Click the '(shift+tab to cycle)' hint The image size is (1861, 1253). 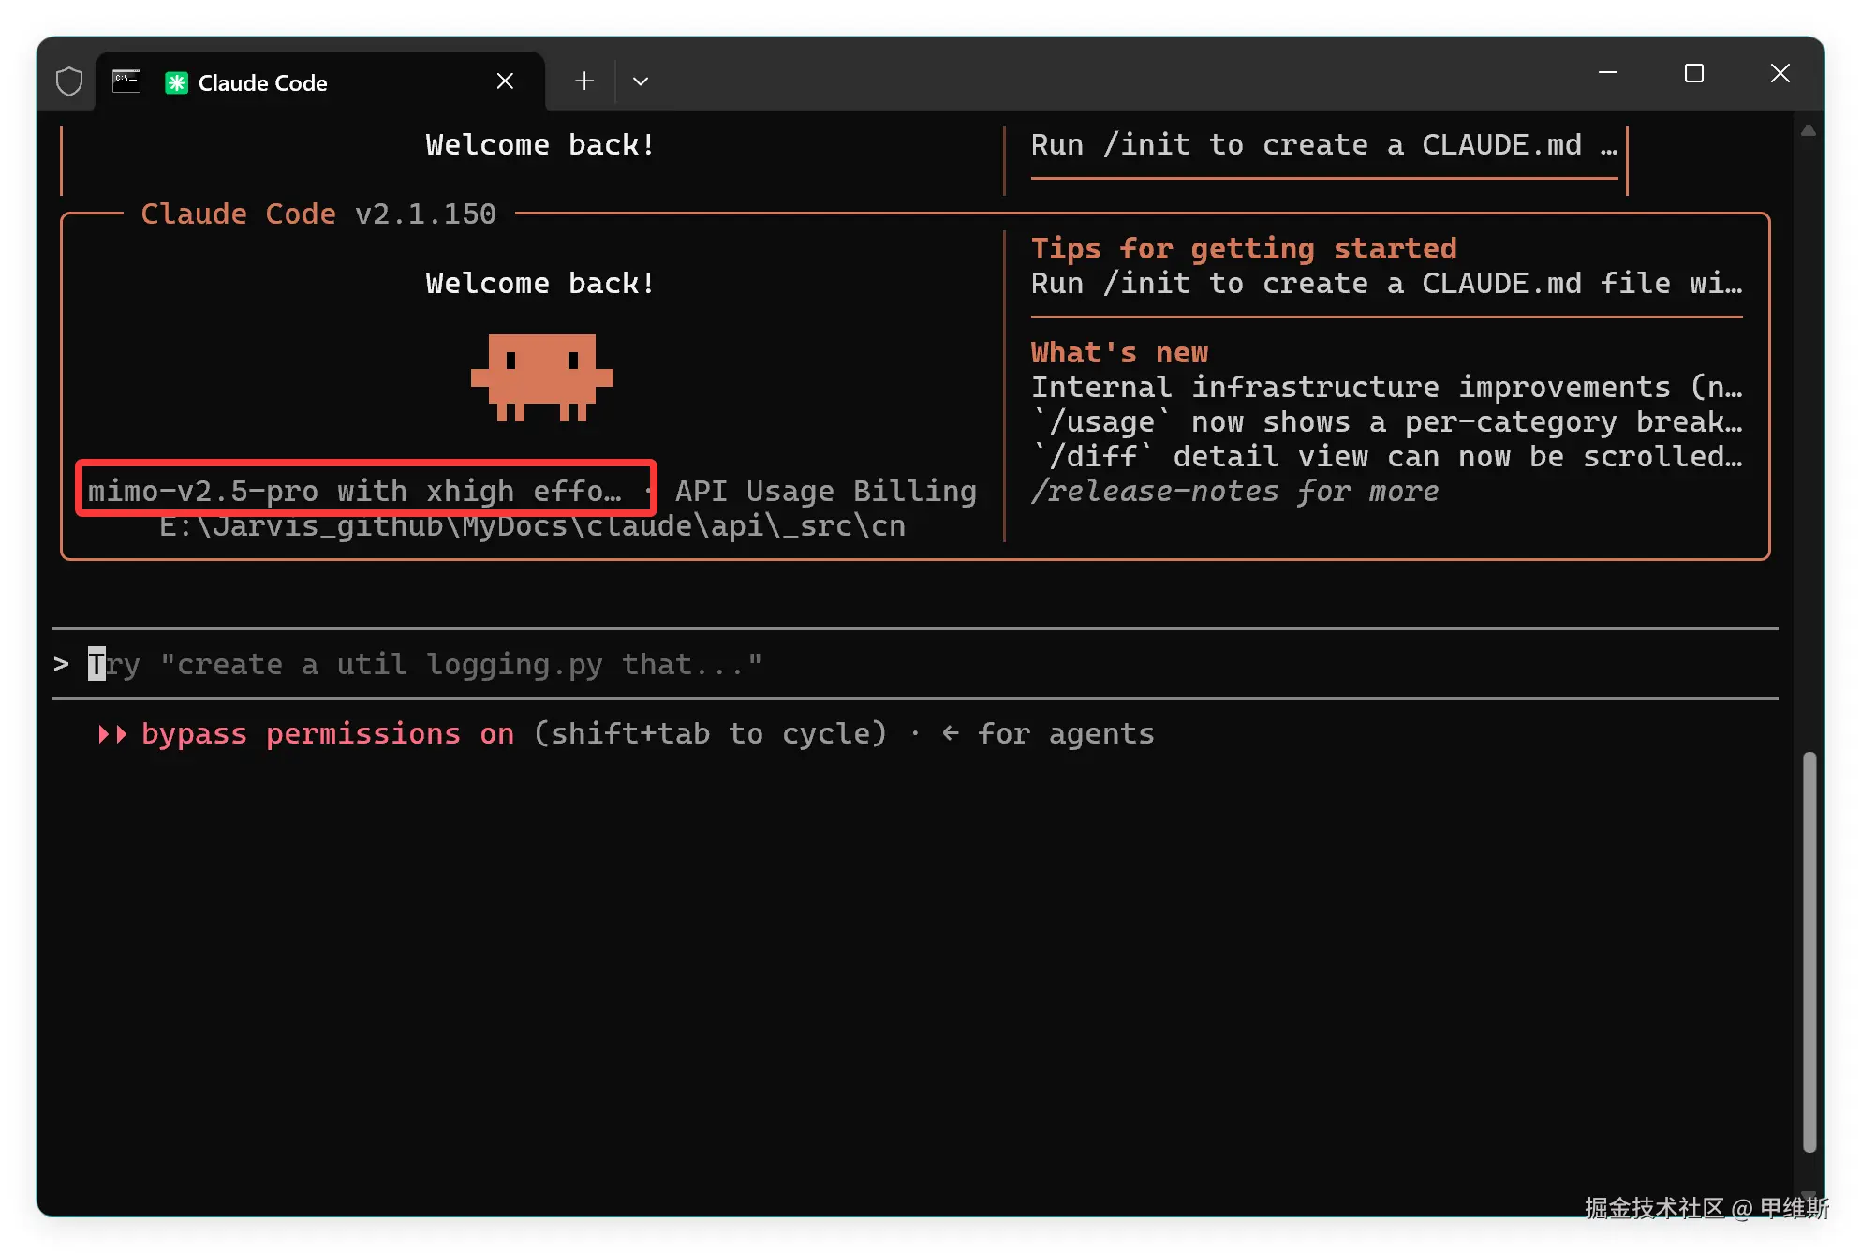tap(710, 733)
